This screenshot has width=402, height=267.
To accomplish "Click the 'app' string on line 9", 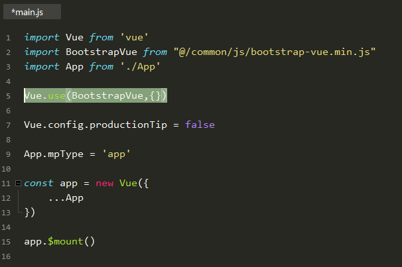I will [116, 154].
